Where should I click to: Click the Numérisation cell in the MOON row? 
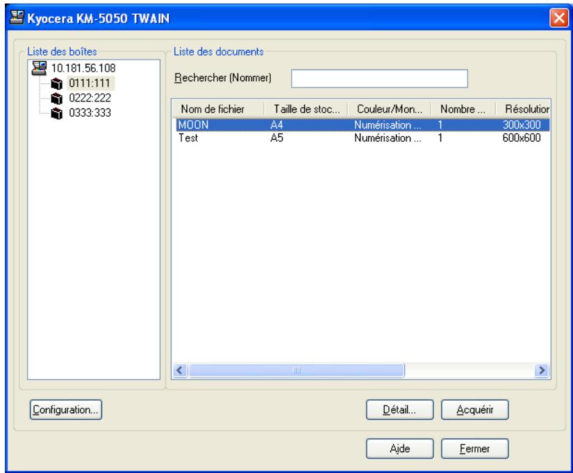tap(388, 125)
